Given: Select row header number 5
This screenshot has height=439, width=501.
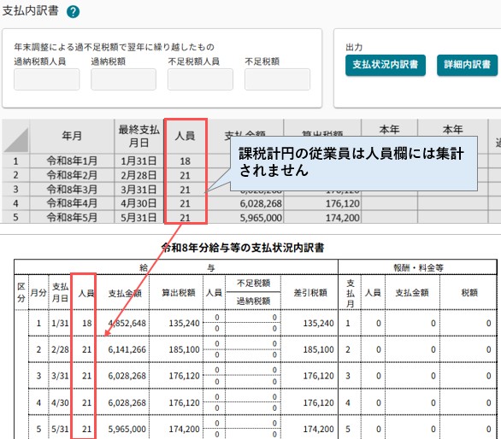Looking at the screenshot, I should click(16, 218).
